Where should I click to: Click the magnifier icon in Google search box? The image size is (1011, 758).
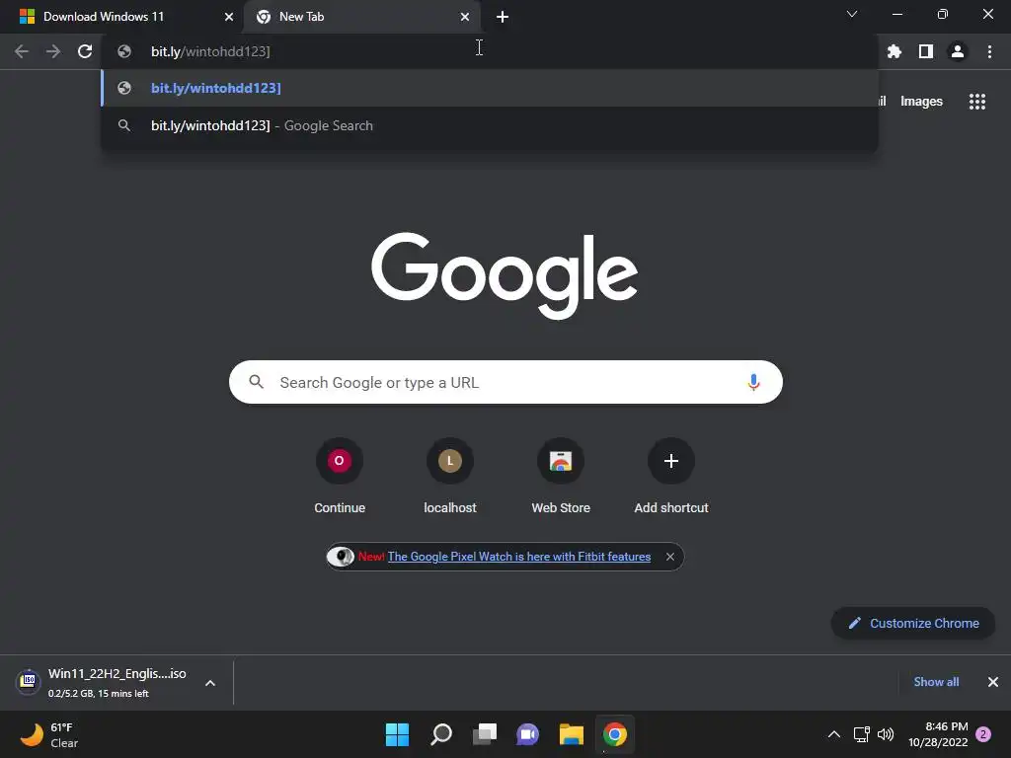pos(257,382)
